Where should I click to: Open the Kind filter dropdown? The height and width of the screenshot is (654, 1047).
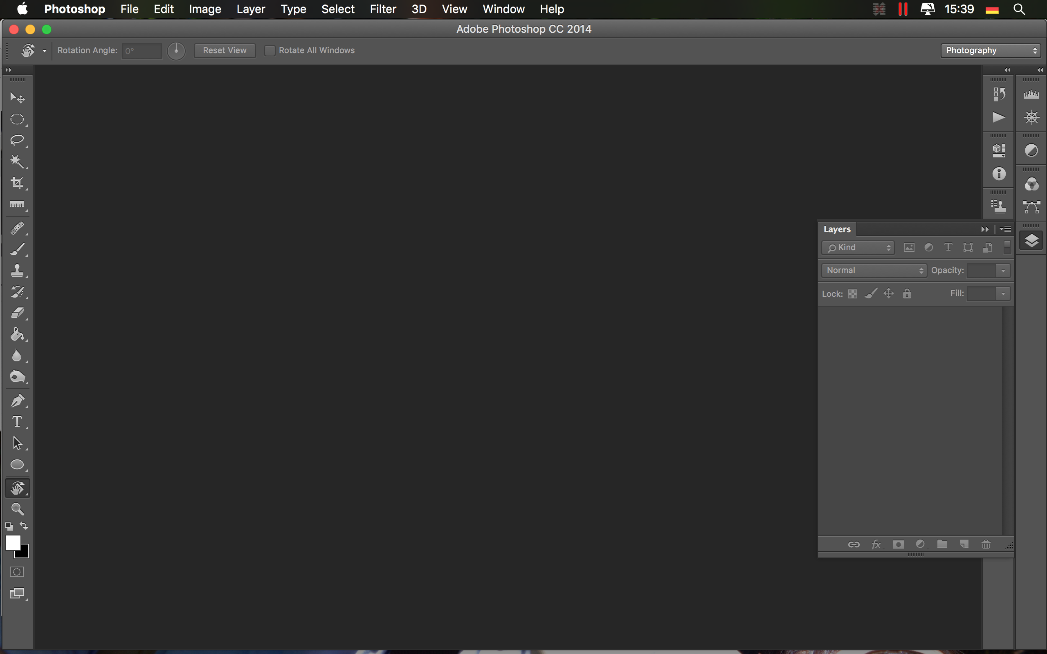tap(858, 247)
